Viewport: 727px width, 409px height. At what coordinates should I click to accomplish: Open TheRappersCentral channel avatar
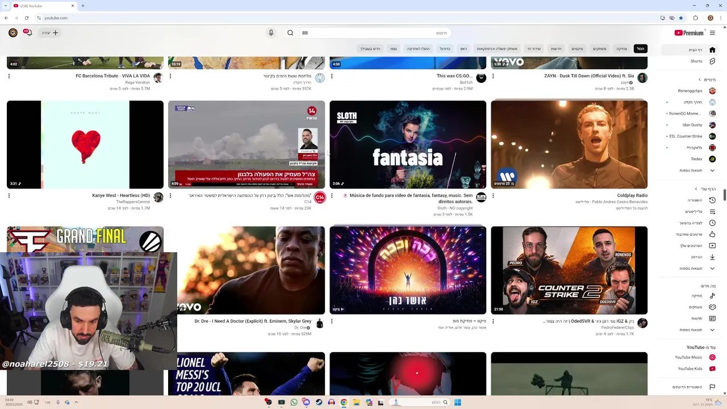pos(158,197)
